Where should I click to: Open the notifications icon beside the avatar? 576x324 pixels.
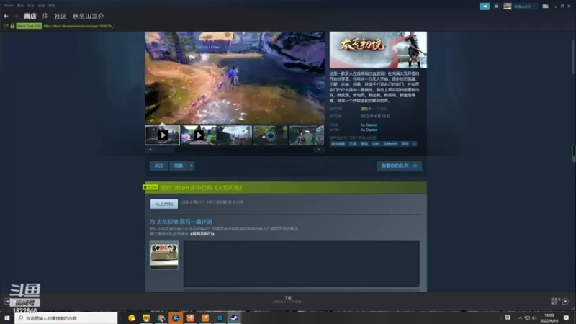click(x=496, y=6)
